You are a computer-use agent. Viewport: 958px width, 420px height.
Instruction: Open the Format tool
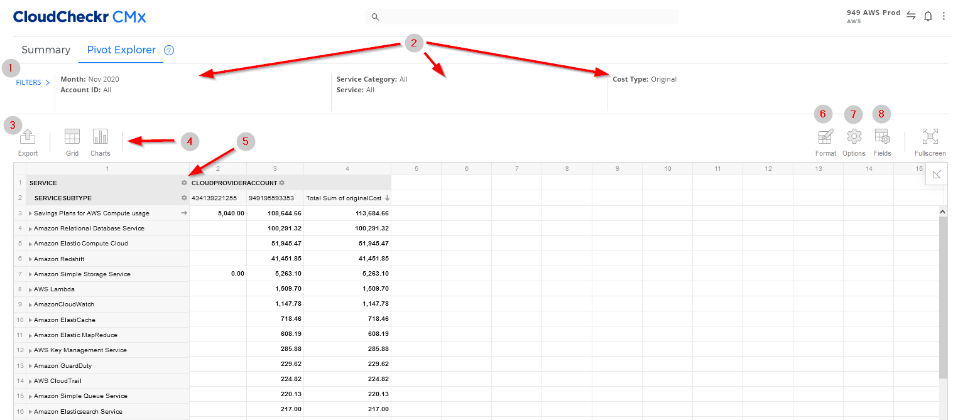click(x=825, y=136)
